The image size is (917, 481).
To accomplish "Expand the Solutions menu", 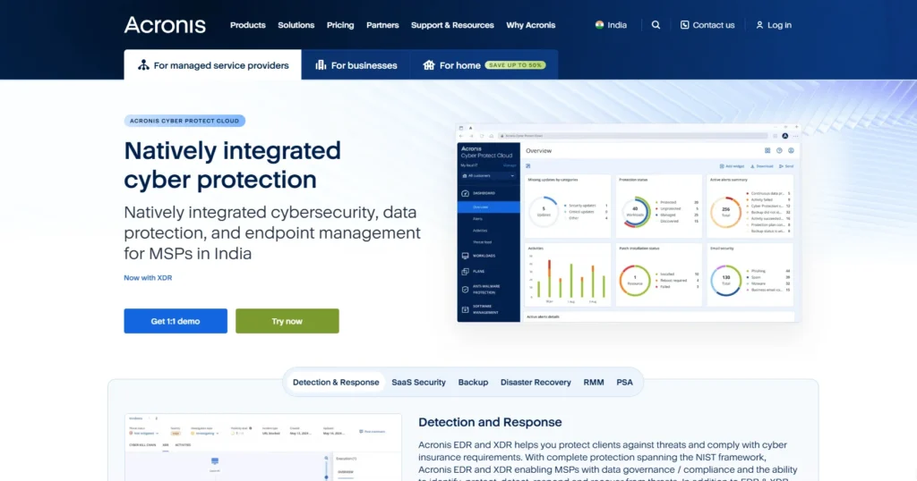I will click(296, 25).
